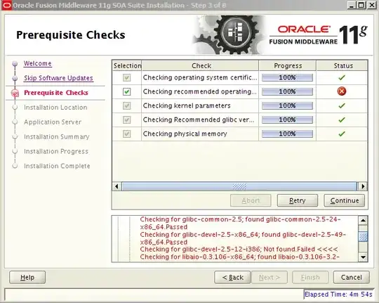Toggle checkbox for operating system certification check
The image size is (379, 303).
click(126, 78)
